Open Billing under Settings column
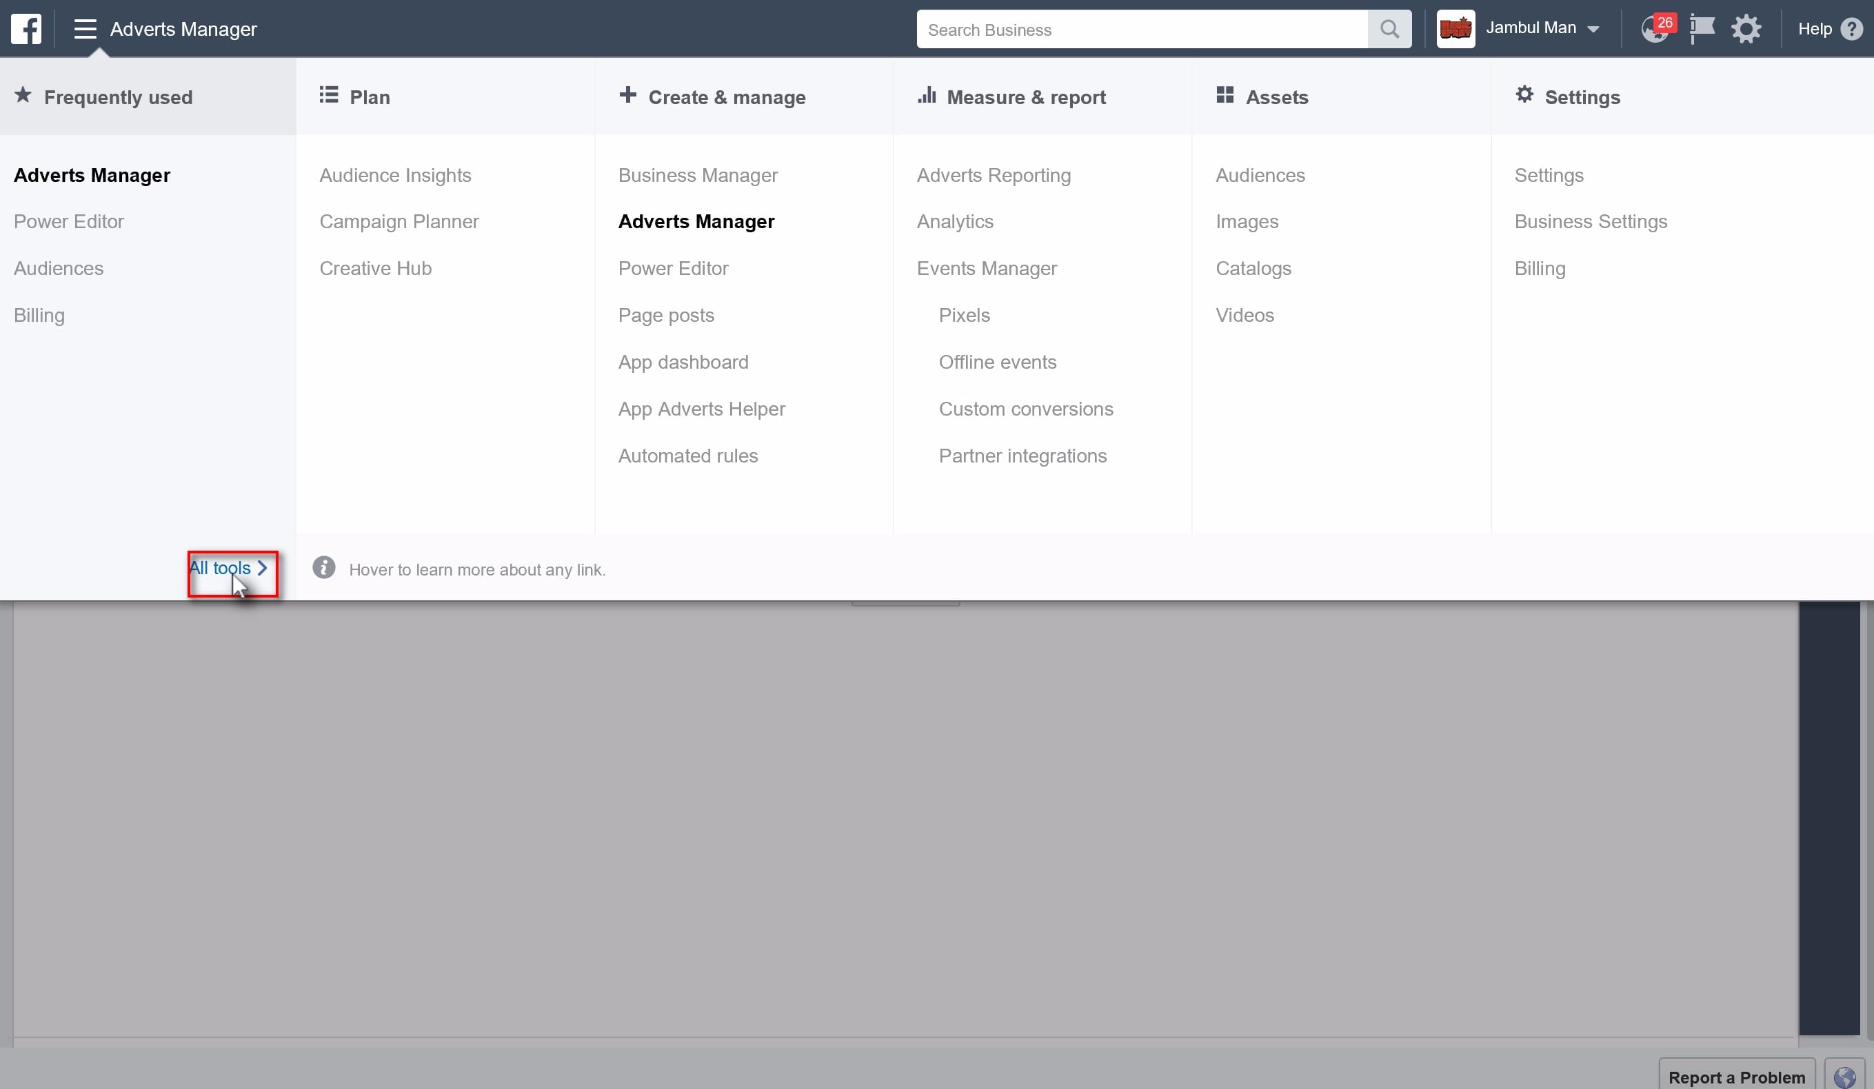The width and height of the screenshot is (1874, 1089). click(x=1540, y=268)
